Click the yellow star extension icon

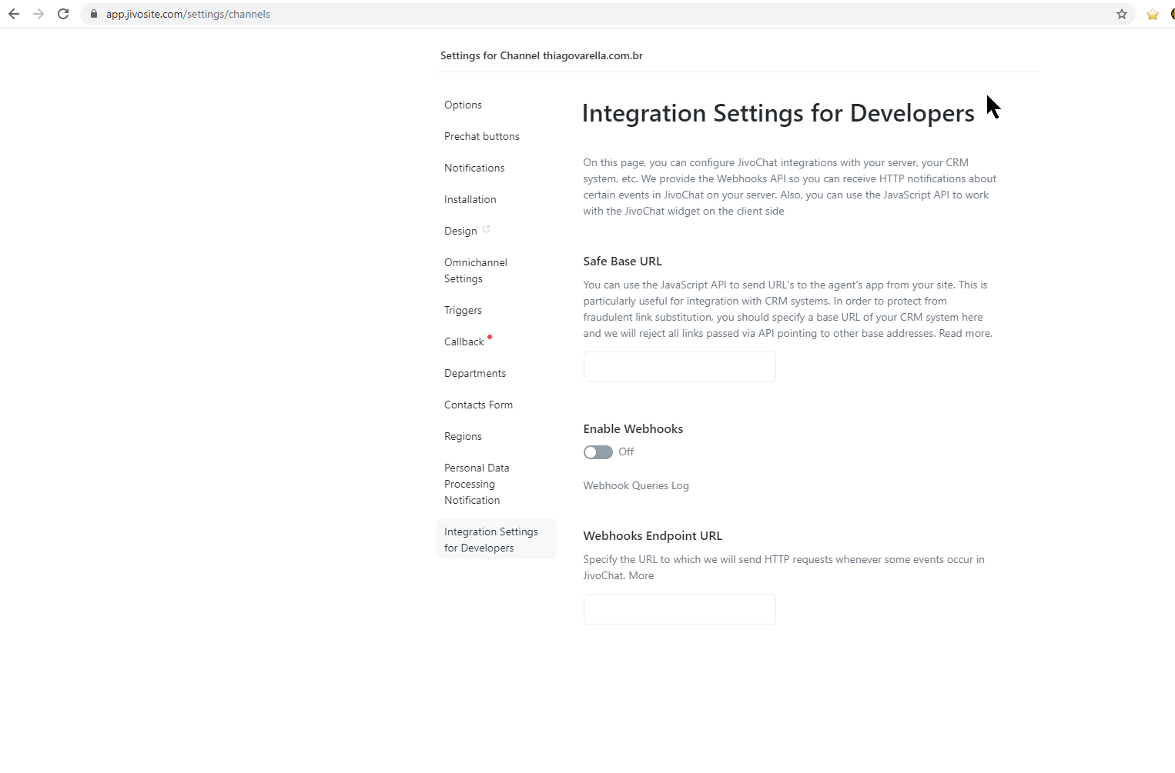pyautogui.click(x=1152, y=15)
